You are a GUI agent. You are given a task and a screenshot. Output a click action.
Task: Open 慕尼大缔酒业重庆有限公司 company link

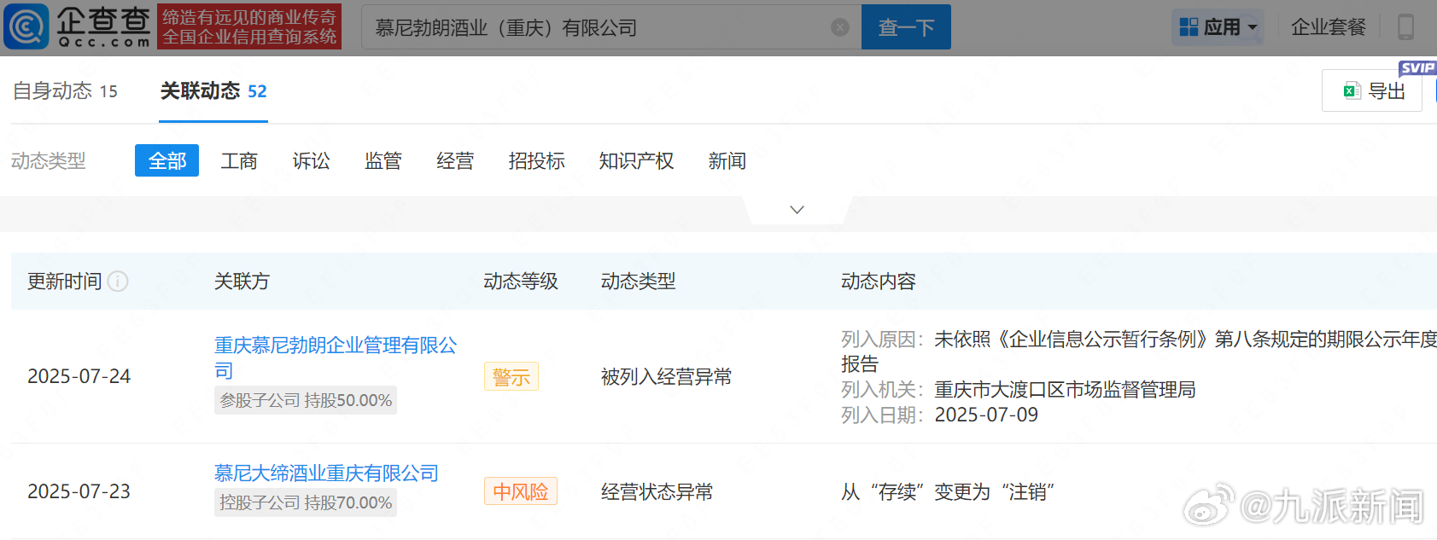[x=326, y=473]
